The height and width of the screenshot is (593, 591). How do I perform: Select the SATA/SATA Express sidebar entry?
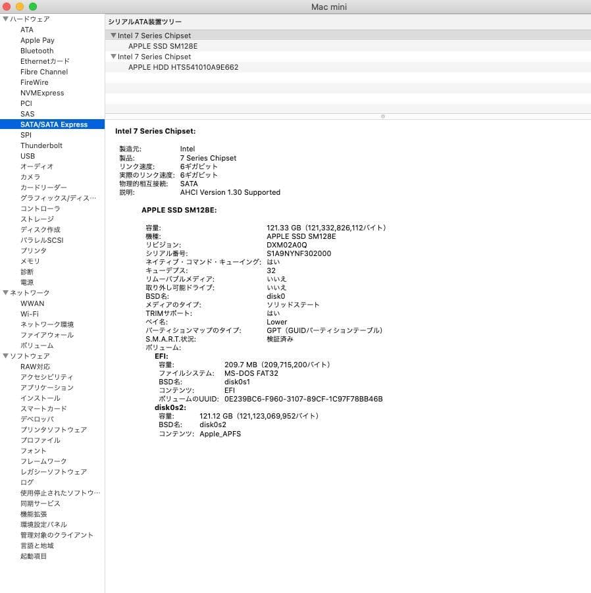pos(53,124)
